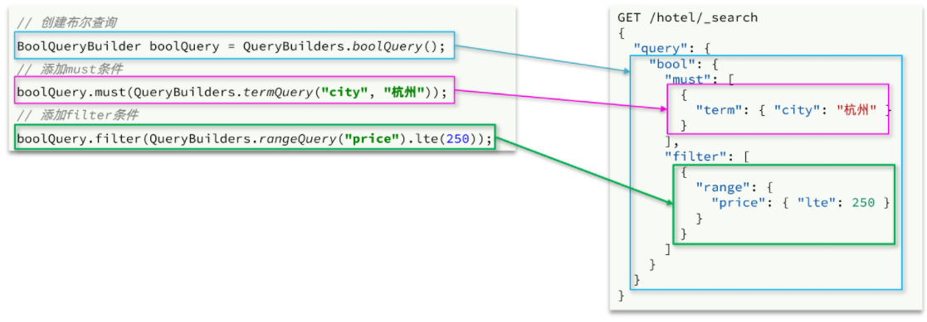927x322 pixels.
Task: Click the number 250 in lte call
Action: pos(457,139)
